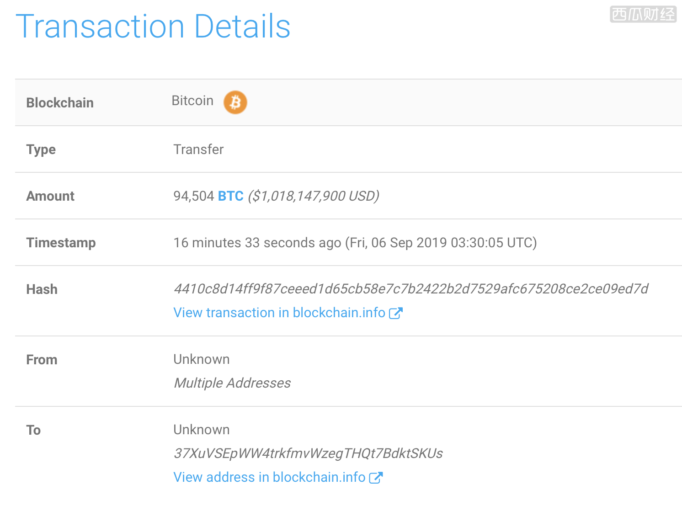The width and height of the screenshot is (682, 522).
Task: Click the Timestamp row label
Action: 61,243
